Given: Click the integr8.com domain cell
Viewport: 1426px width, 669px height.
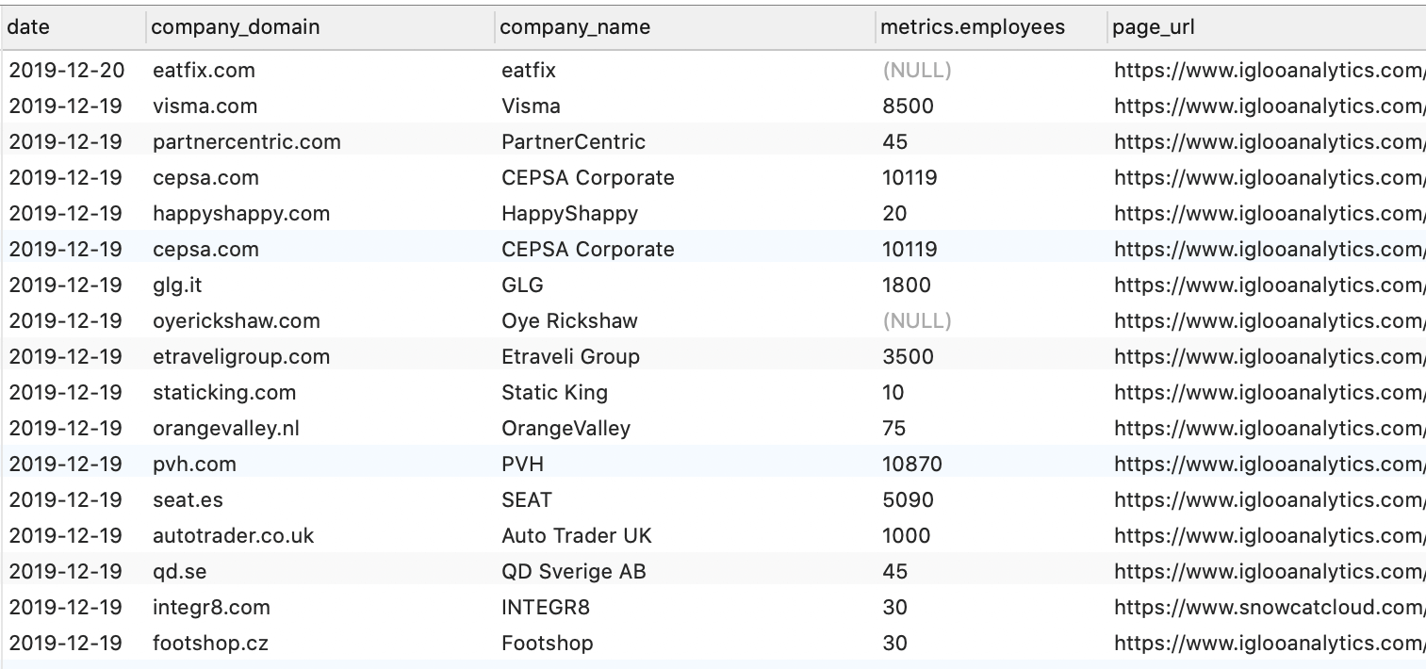Looking at the screenshot, I should click(211, 608).
